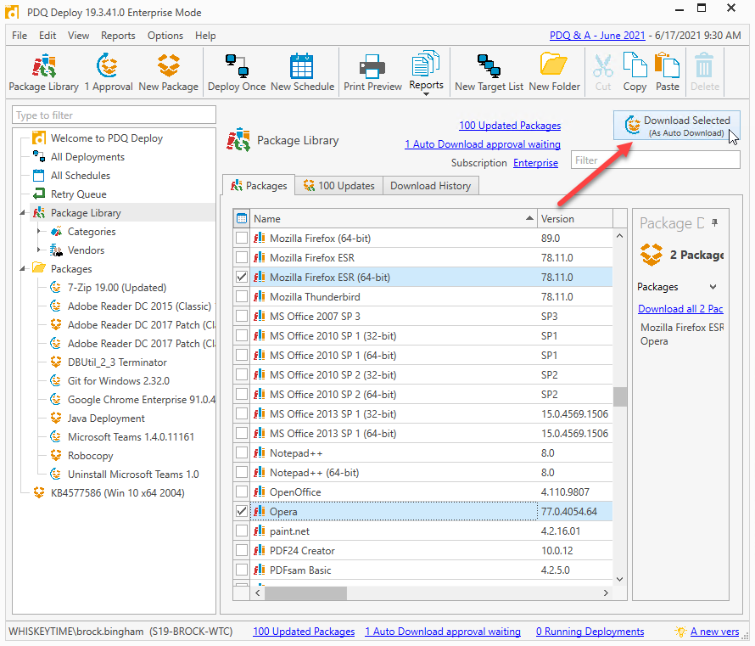Expand the Categories tree node
755x646 pixels.
pyautogui.click(x=39, y=232)
